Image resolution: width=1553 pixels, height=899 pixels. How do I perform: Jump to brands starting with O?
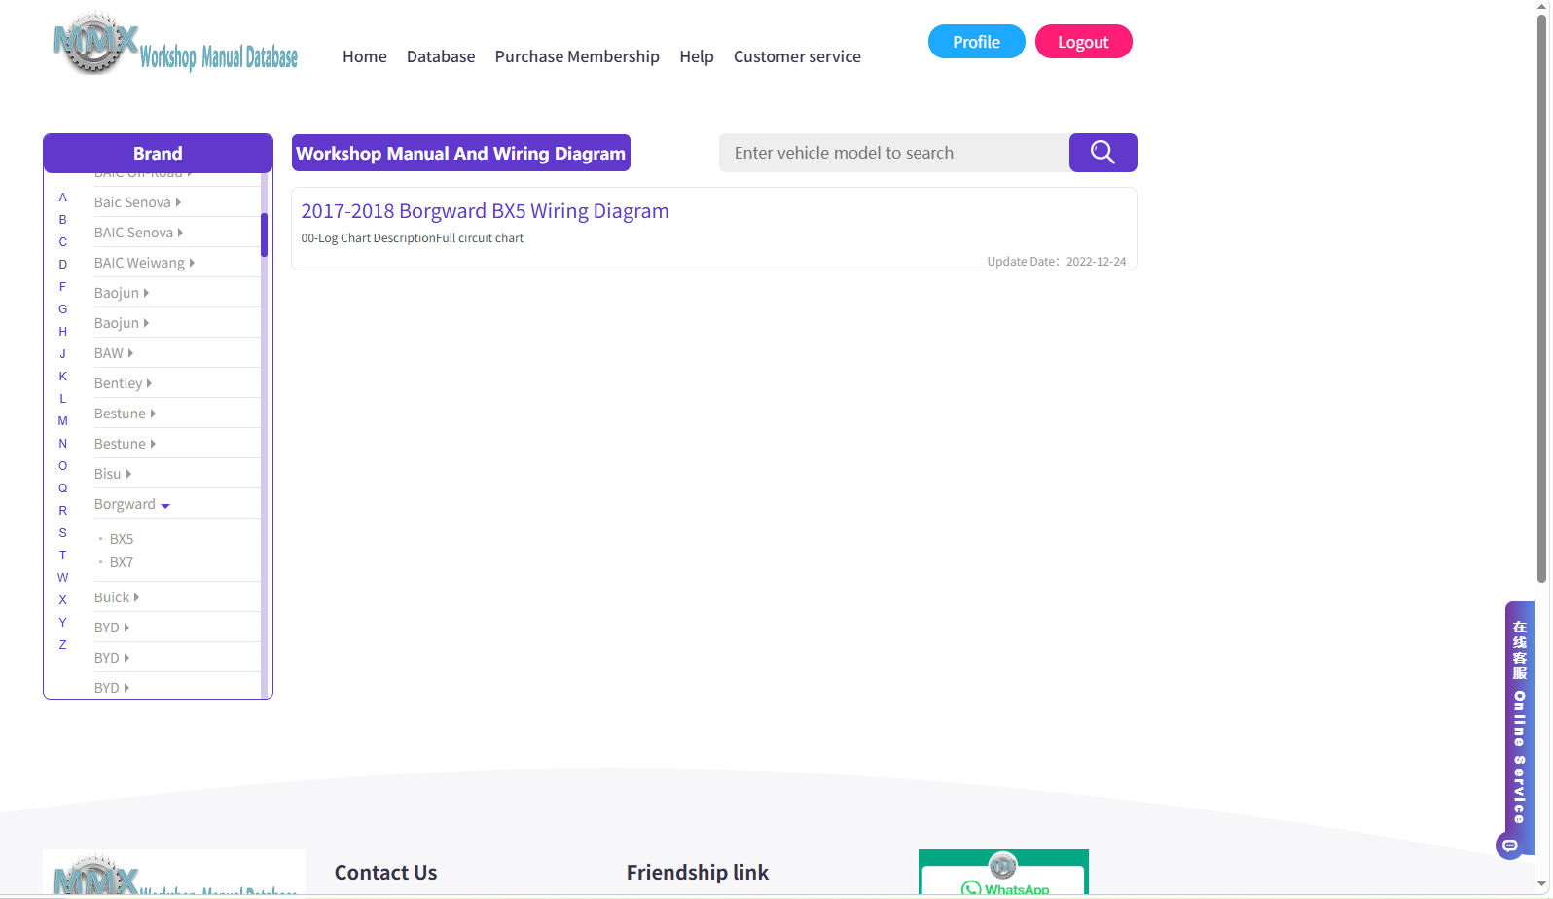(63, 466)
